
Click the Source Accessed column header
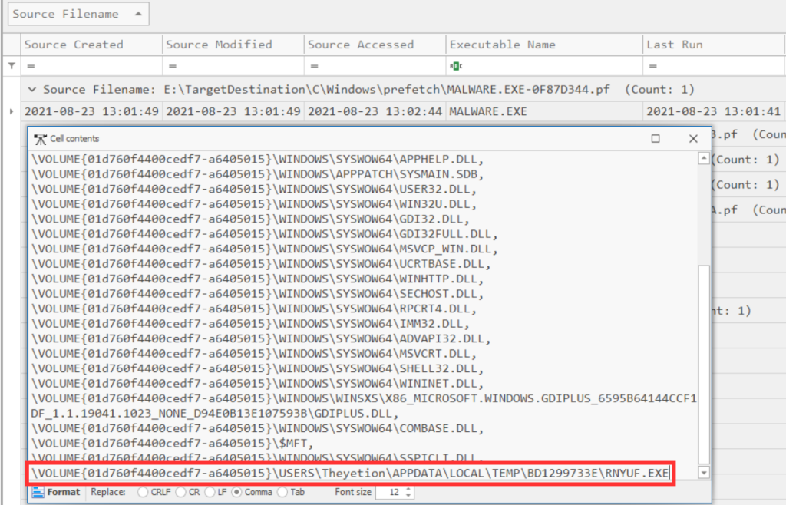coord(375,45)
